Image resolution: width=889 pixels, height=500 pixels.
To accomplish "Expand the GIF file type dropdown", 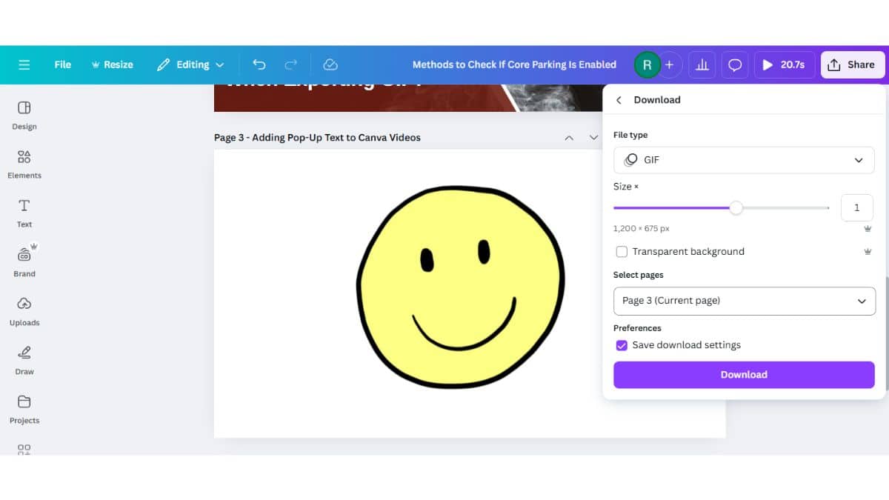I will (744, 160).
